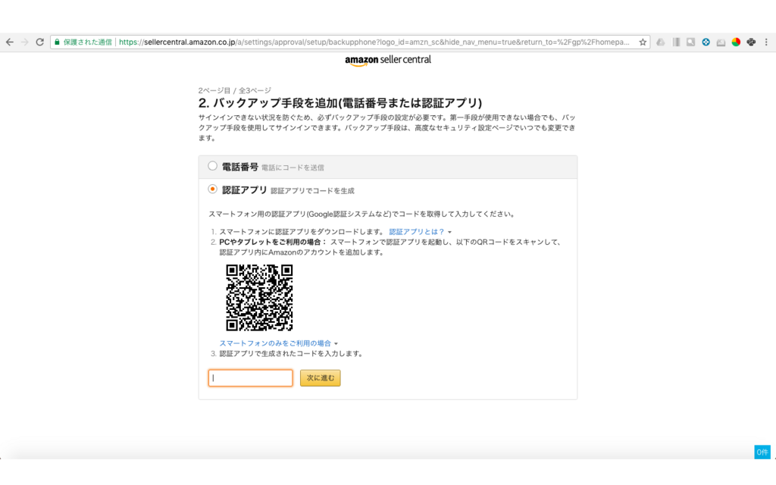Click the green padlock secure icon

pyautogui.click(x=57, y=42)
